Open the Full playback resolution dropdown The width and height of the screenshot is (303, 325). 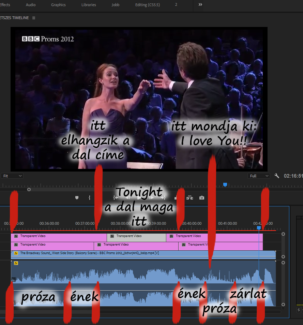pos(259,176)
